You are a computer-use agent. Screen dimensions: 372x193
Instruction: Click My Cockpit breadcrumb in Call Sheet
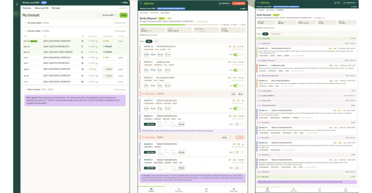pyautogui.click(x=260, y=10)
